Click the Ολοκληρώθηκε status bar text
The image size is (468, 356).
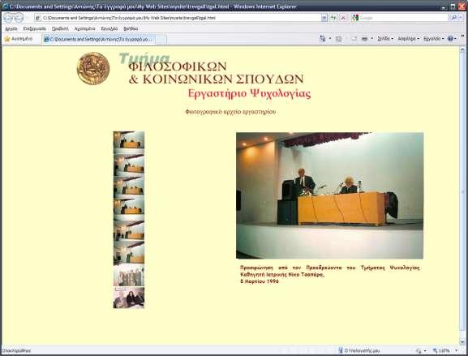[16, 351]
